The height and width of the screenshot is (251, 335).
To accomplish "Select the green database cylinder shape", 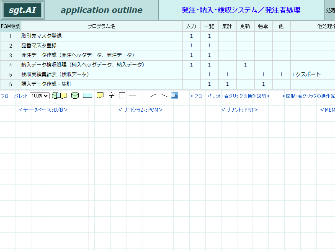I will coord(75,95).
